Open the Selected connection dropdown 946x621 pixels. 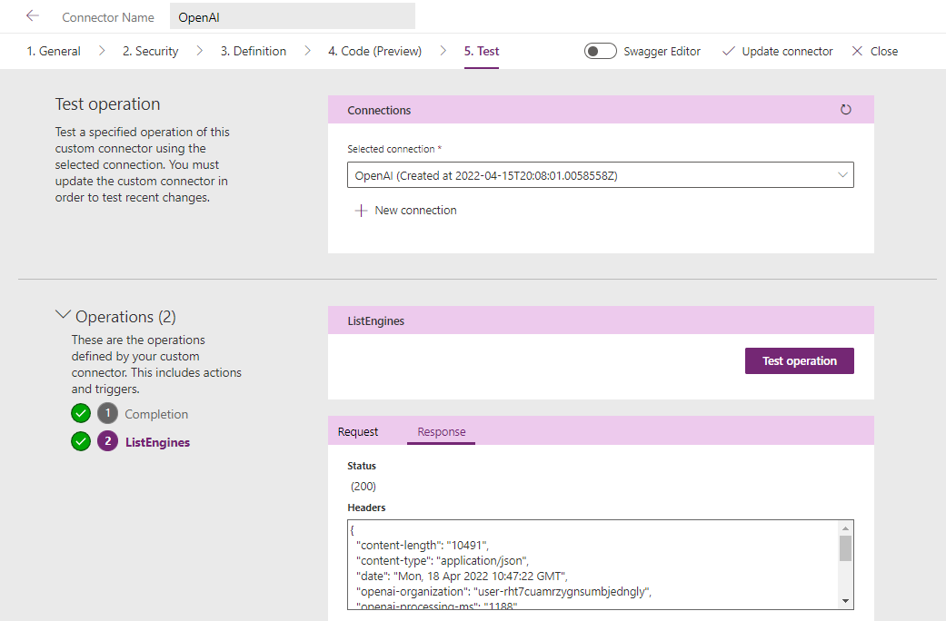(x=600, y=175)
